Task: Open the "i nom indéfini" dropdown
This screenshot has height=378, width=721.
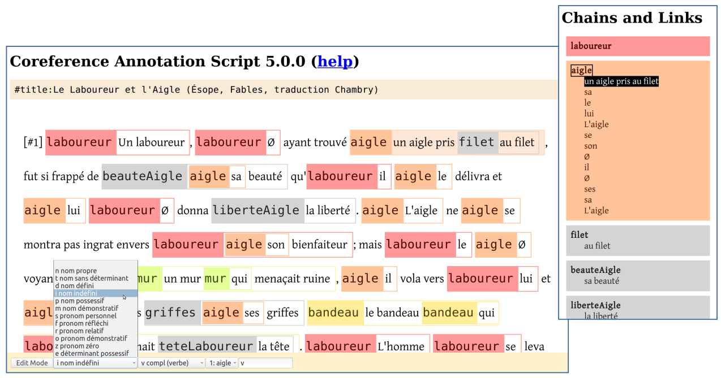Action: (x=95, y=363)
